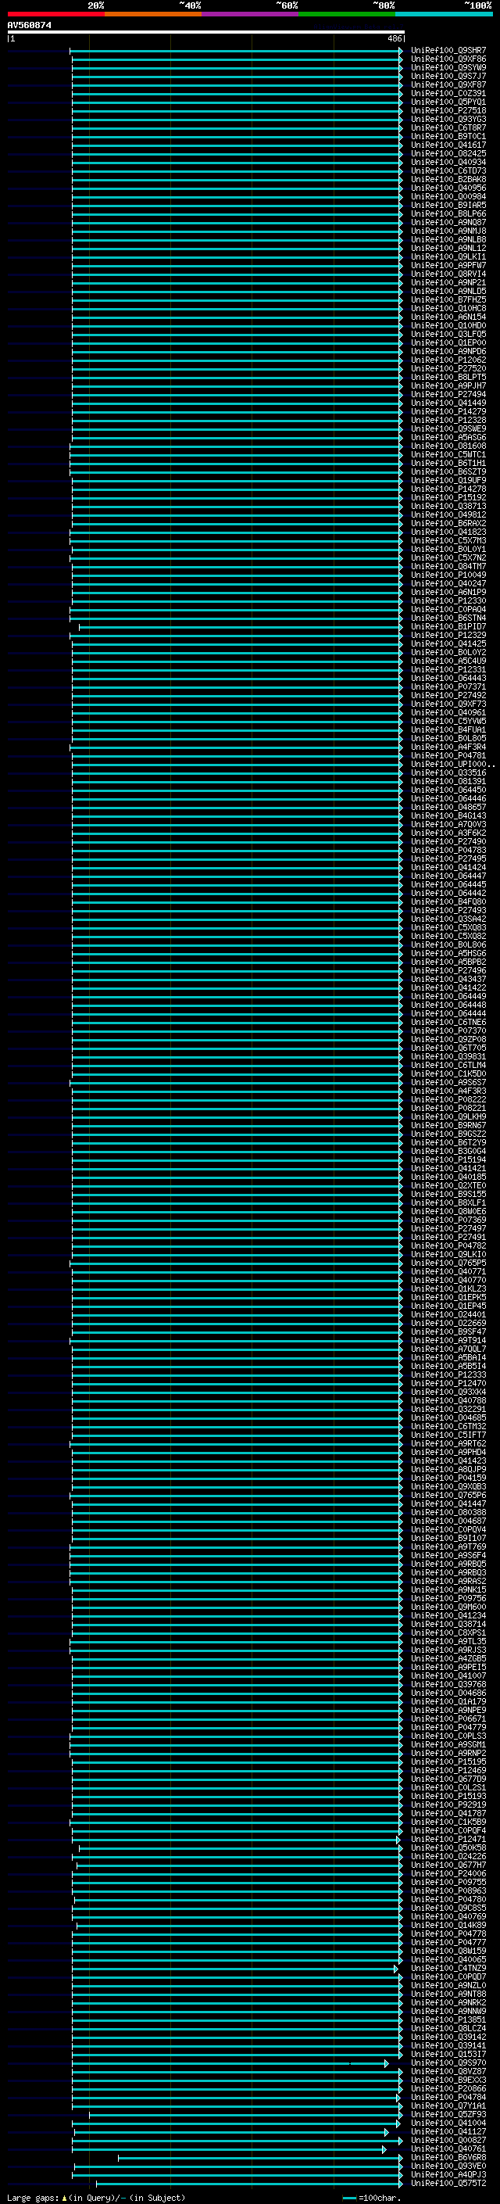
Task: Select label UniRef100_B6V6R8
Action: 448,2159
